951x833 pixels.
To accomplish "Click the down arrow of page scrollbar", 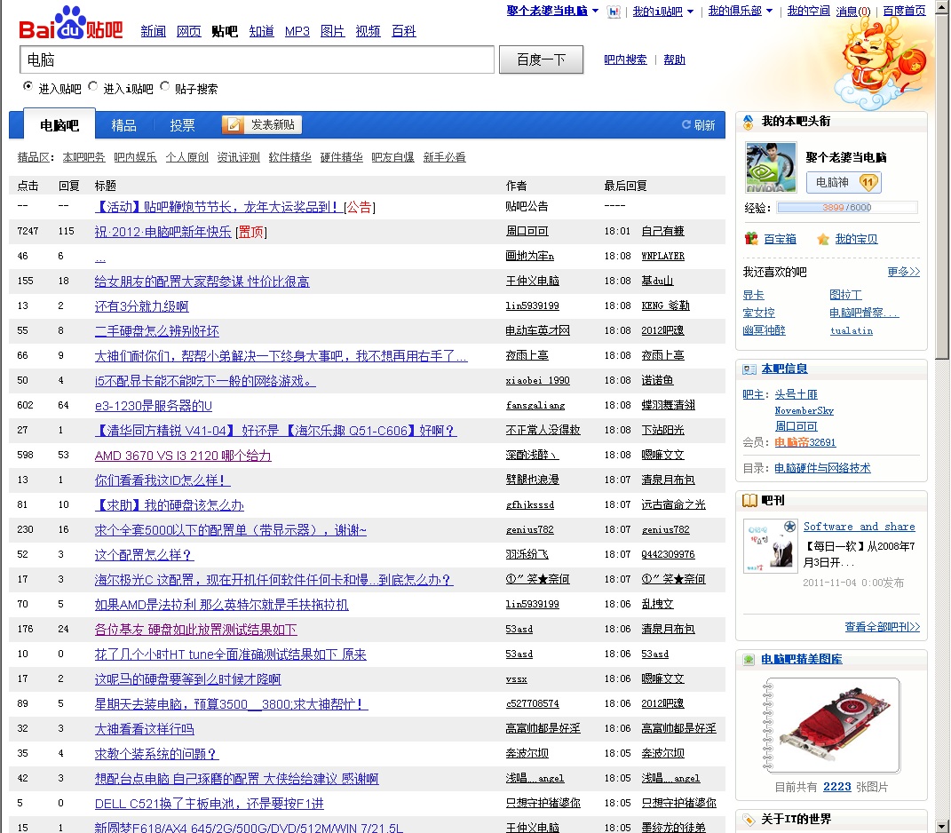I will point(942,826).
